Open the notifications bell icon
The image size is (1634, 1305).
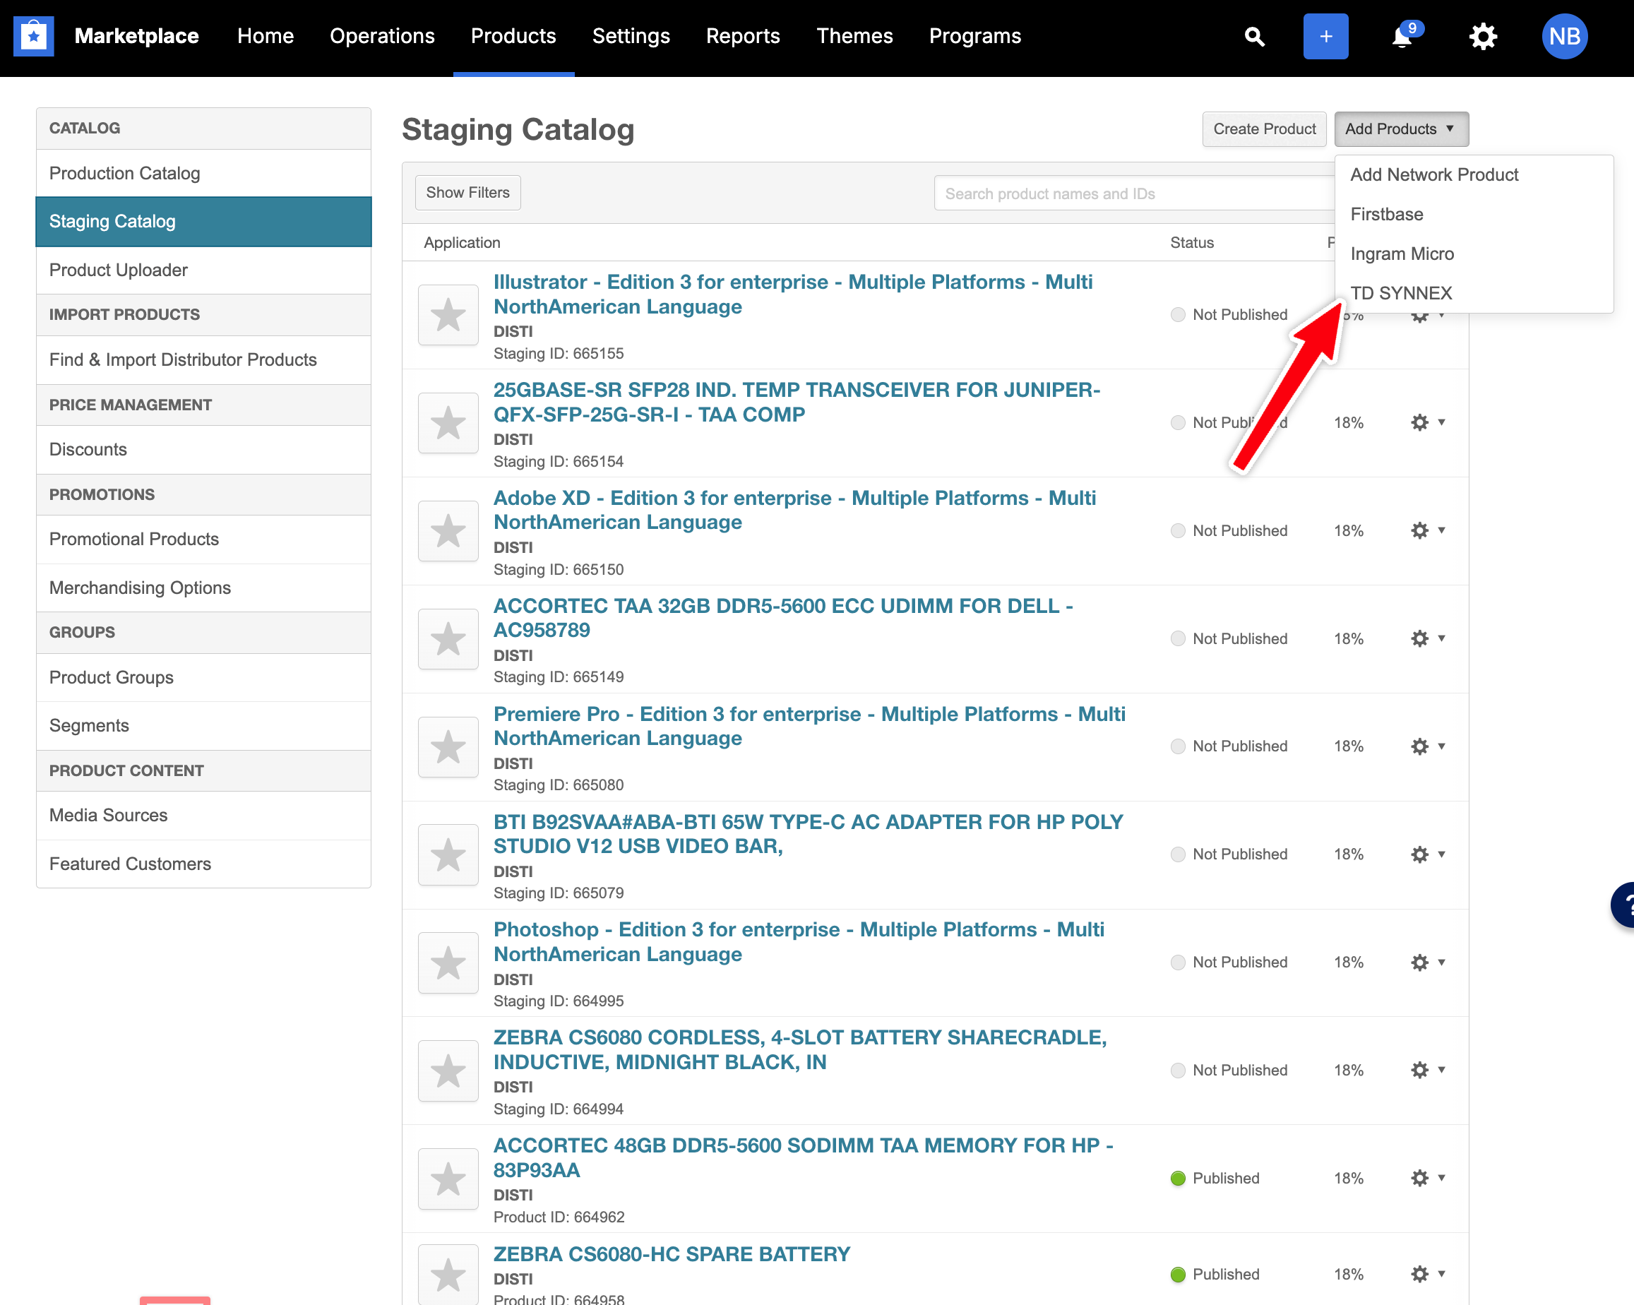1403,37
